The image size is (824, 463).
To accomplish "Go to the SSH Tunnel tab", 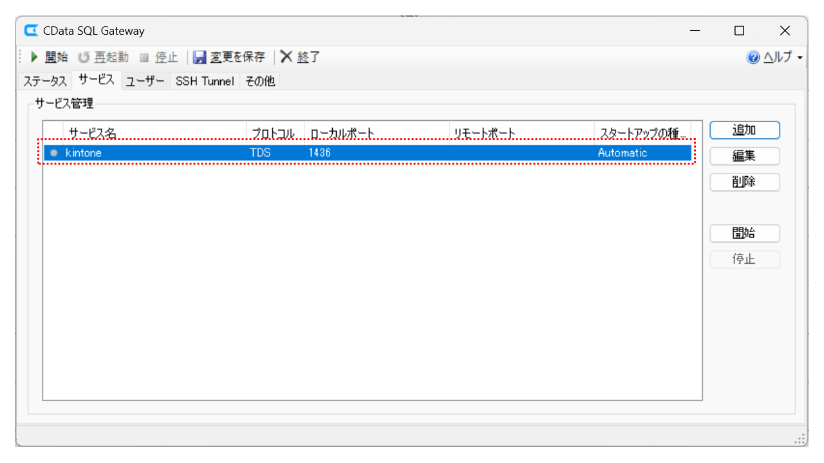I will point(205,81).
